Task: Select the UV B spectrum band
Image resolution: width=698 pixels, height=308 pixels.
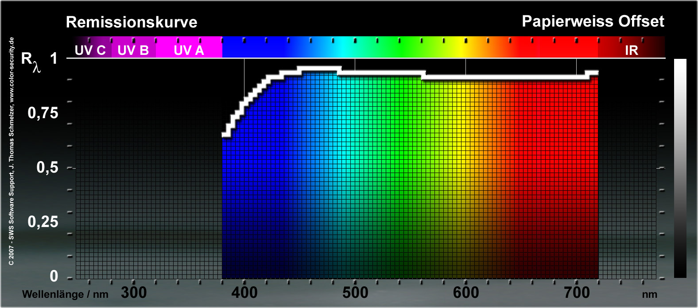Action: point(133,50)
